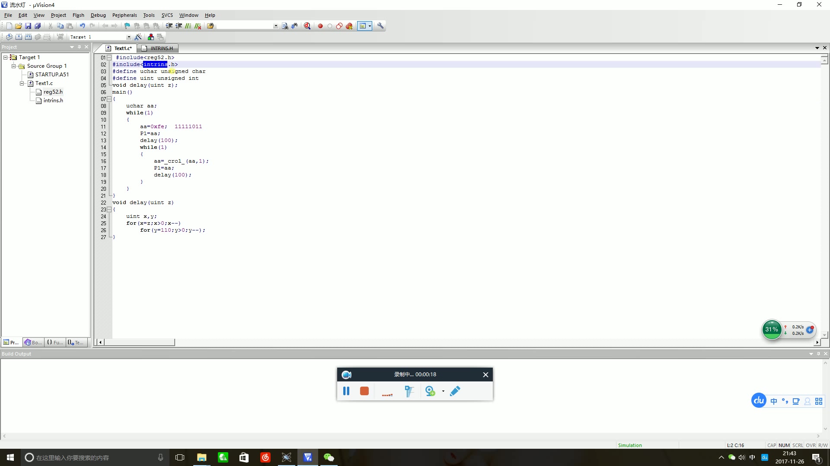Image resolution: width=830 pixels, height=466 pixels.
Task: Collapse Target 1 tree node
Action: [5, 57]
